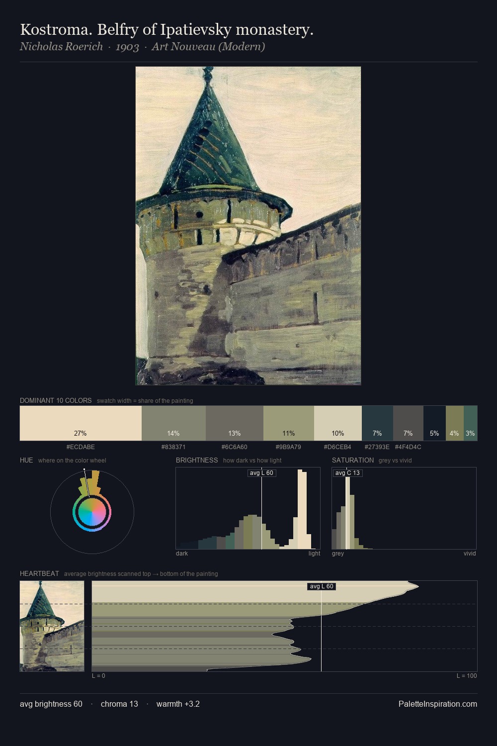Click the hex code #D6CEB4
This screenshot has width=497, height=746.
click(338, 447)
